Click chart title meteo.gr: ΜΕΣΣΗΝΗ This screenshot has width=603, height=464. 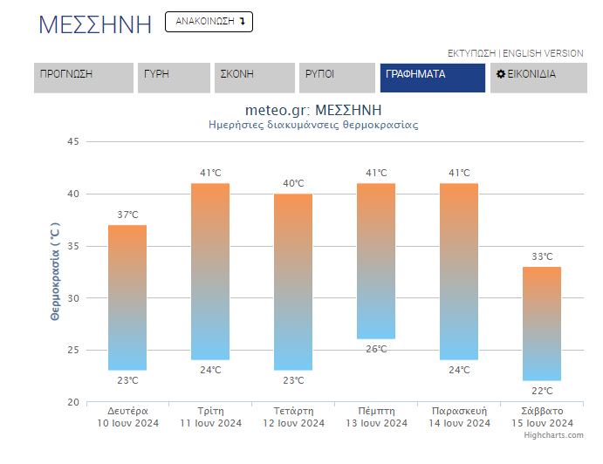[313, 110]
